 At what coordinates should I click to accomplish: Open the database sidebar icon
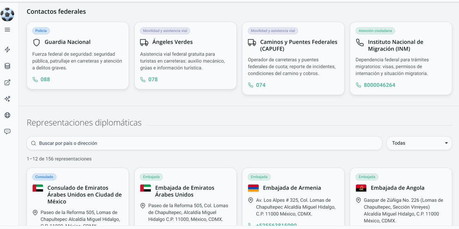tap(7, 66)
